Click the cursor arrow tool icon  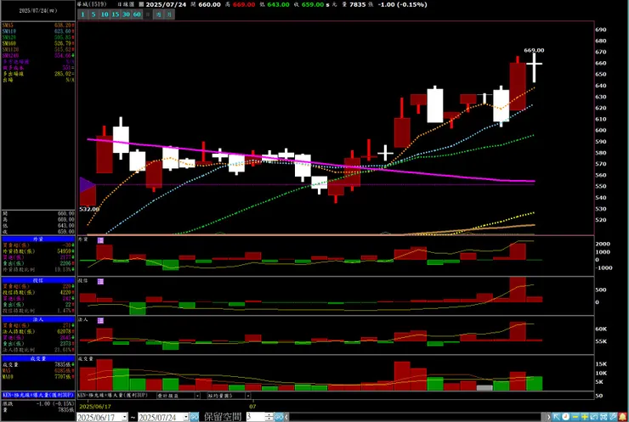click(x=557, y=417)
